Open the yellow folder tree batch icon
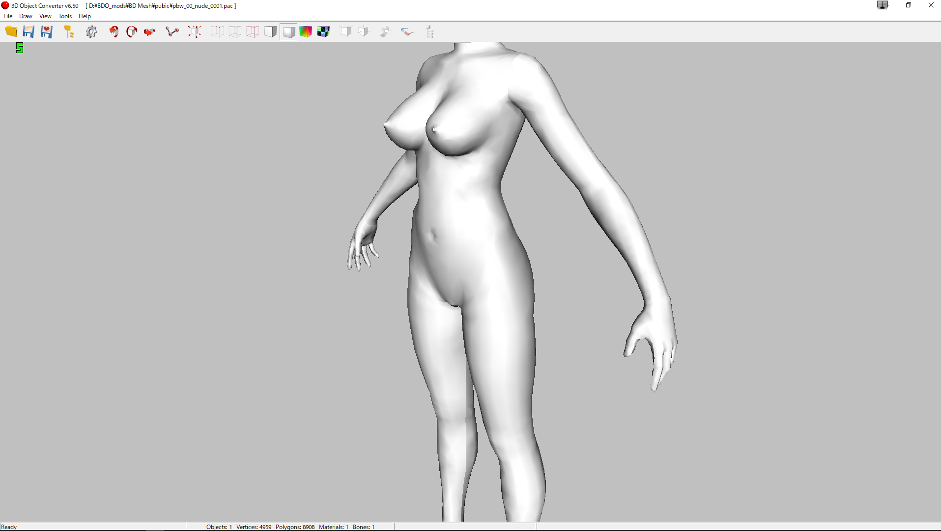941x531 pixels. (69, 32)
